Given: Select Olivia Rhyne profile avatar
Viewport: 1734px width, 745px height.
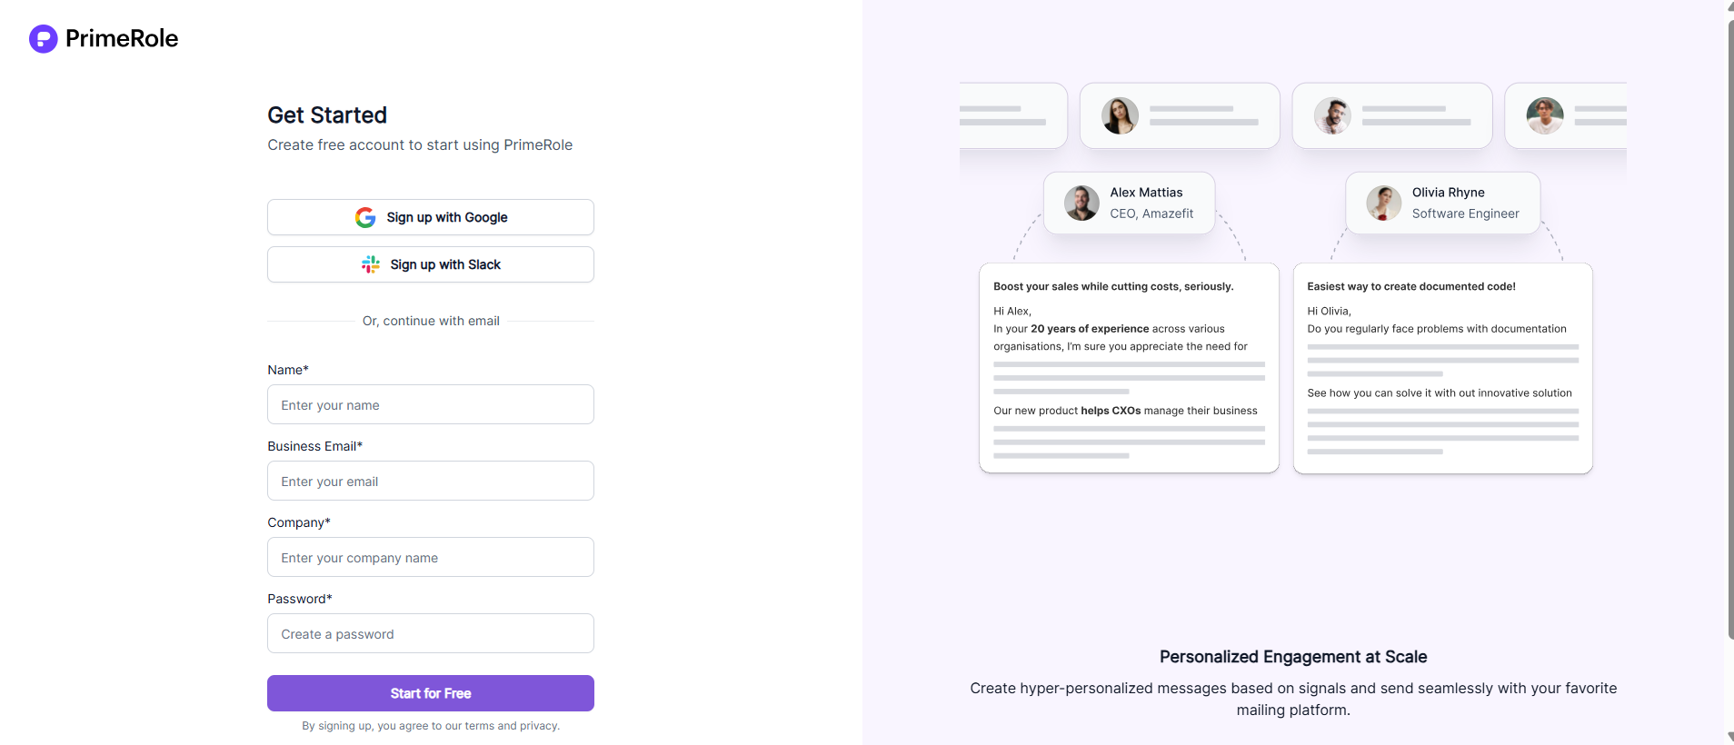Looking at the screenshot, I should pyautogui.click(x=1384, y=204).
